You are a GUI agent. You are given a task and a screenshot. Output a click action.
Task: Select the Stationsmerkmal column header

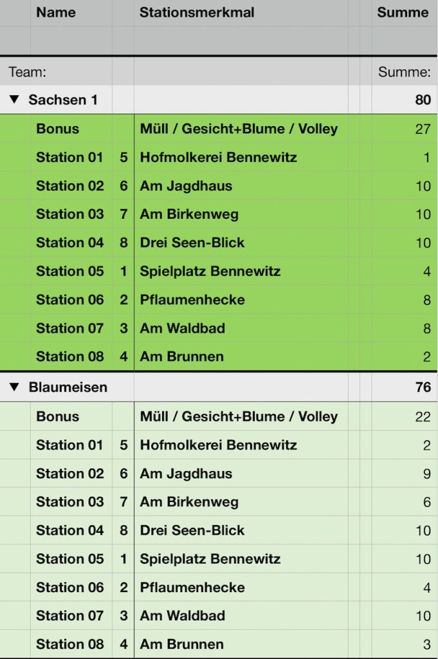pyautogui.click(x=197, y=12)
